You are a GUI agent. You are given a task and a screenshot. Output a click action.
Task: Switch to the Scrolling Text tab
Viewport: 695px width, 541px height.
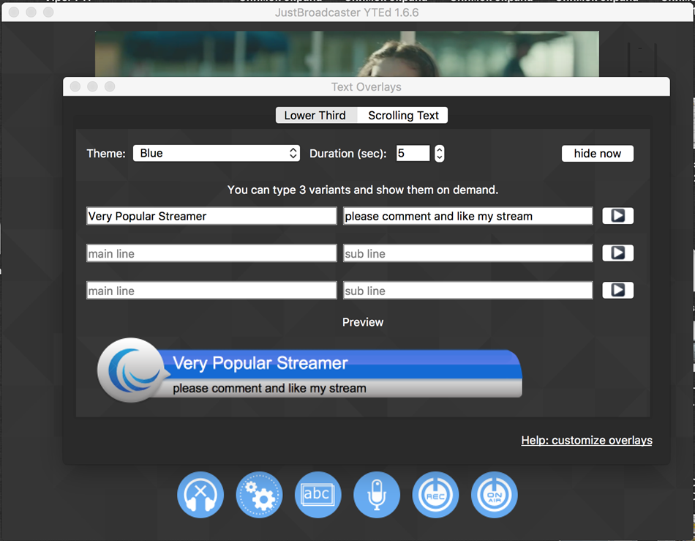point(403,116)
